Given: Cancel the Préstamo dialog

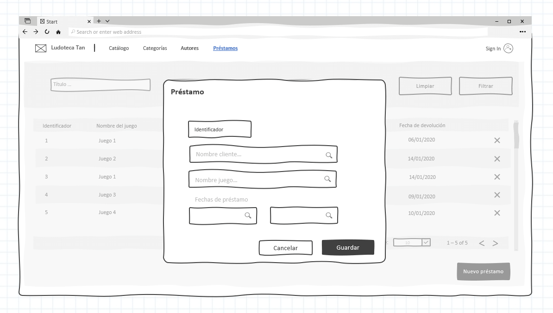Looking at the screenshot, I should point(285,248).
